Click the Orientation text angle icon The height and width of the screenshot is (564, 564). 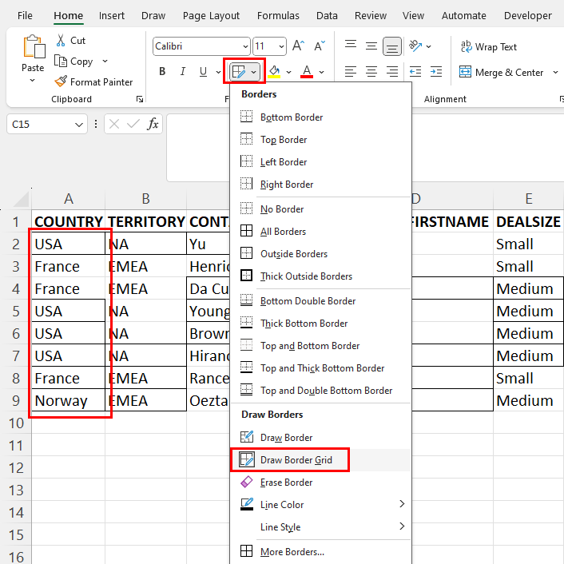pos(415,46)
